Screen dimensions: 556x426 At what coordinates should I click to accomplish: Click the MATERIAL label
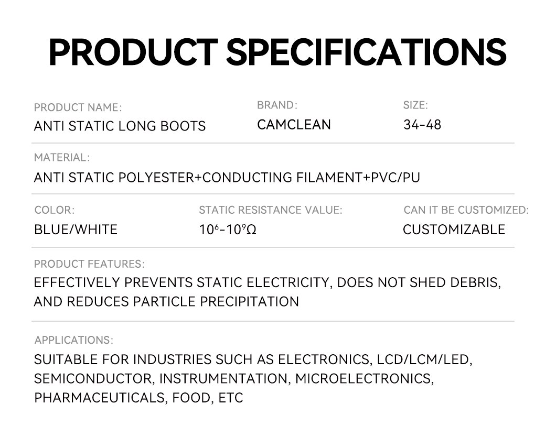(x=62, y=157)
